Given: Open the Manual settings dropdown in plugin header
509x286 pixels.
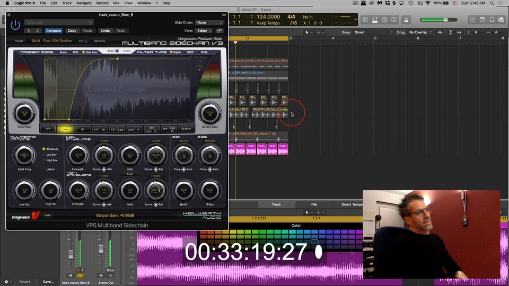Looking at the screenshot, I should pos(59,22).
